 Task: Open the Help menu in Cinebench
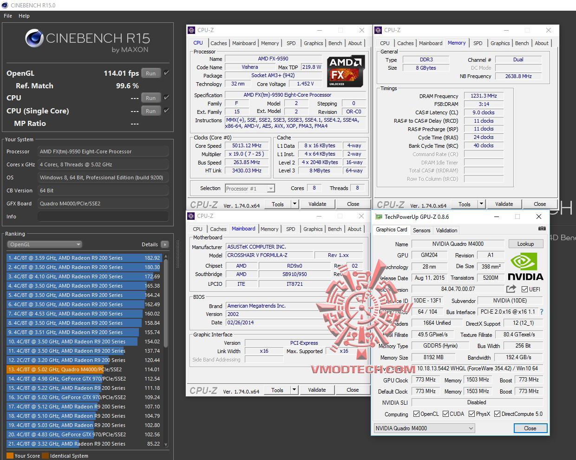(x=24, y=16)
